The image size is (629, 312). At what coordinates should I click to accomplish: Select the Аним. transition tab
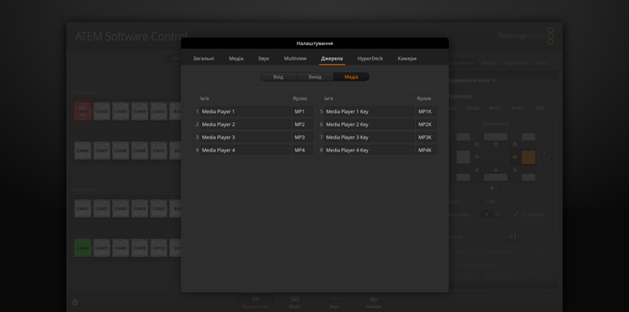pos(518,108)
